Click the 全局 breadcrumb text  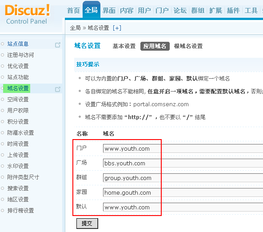(76, 28)
